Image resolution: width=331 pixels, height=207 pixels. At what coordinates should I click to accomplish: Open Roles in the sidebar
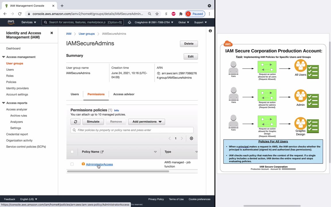coord(10,76)
